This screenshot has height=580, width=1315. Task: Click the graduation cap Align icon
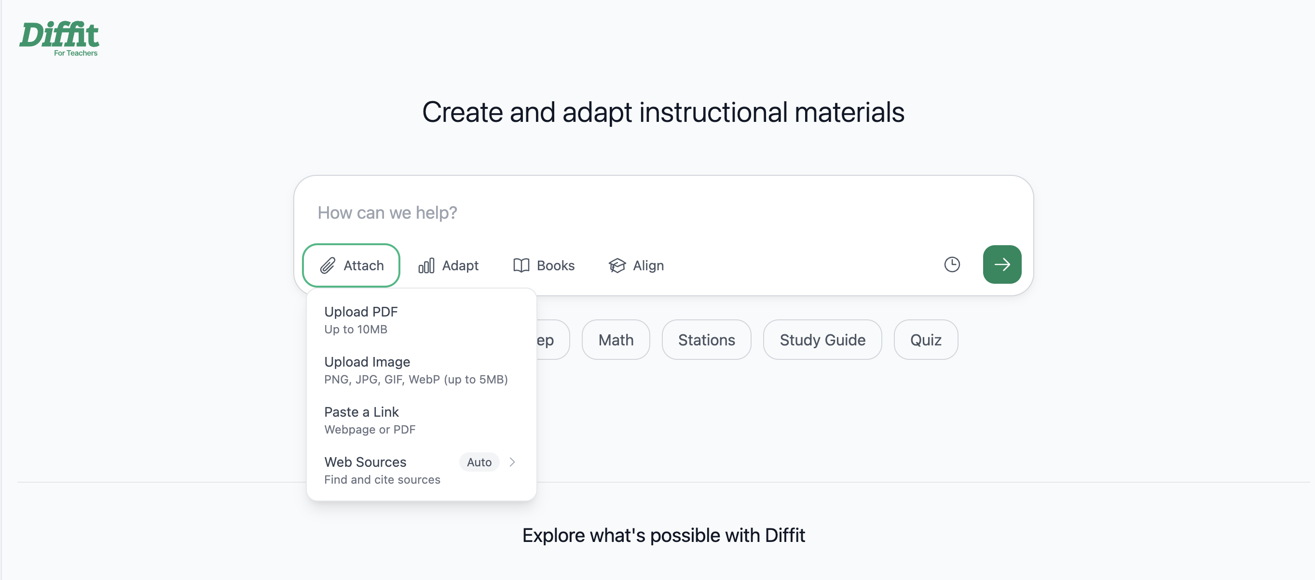[616, 265]
